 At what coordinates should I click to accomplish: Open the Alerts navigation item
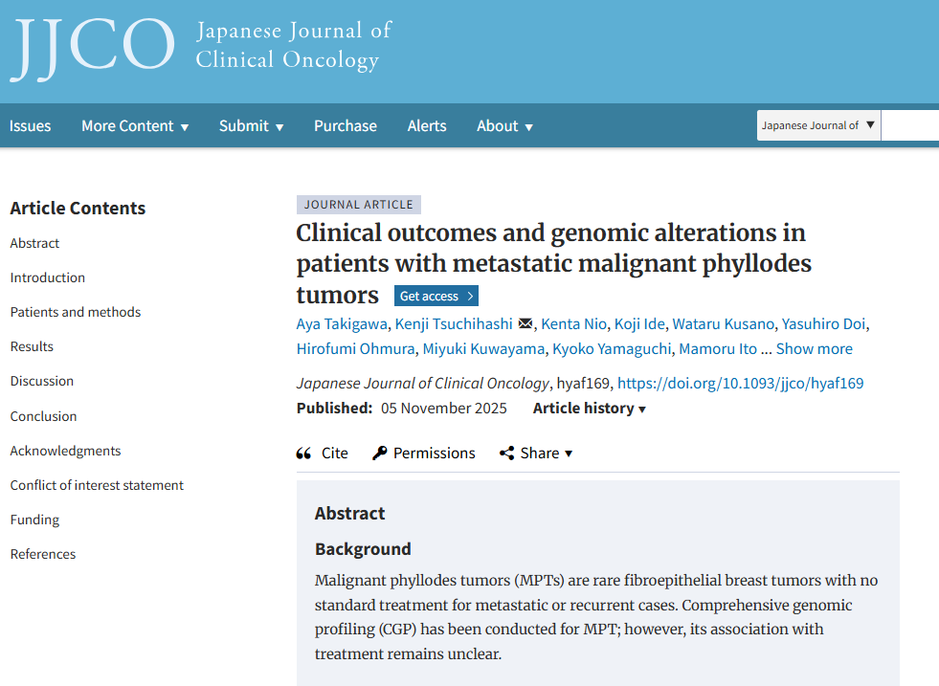tap(427, 125)
